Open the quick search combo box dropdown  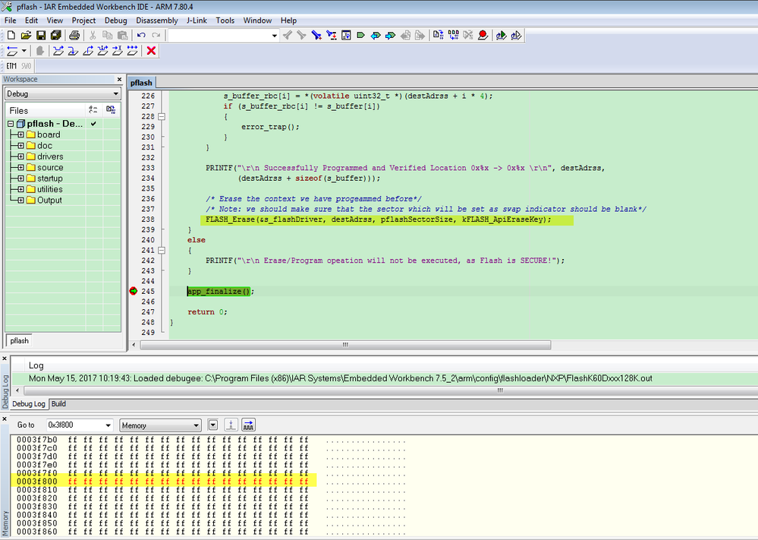[x=275, y=36]
